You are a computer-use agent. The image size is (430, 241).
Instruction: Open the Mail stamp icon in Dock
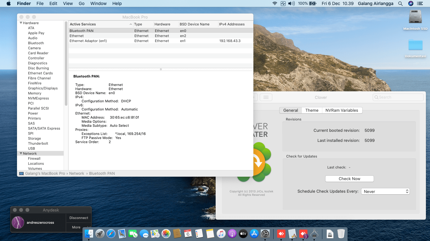click(x=122, y=233)
